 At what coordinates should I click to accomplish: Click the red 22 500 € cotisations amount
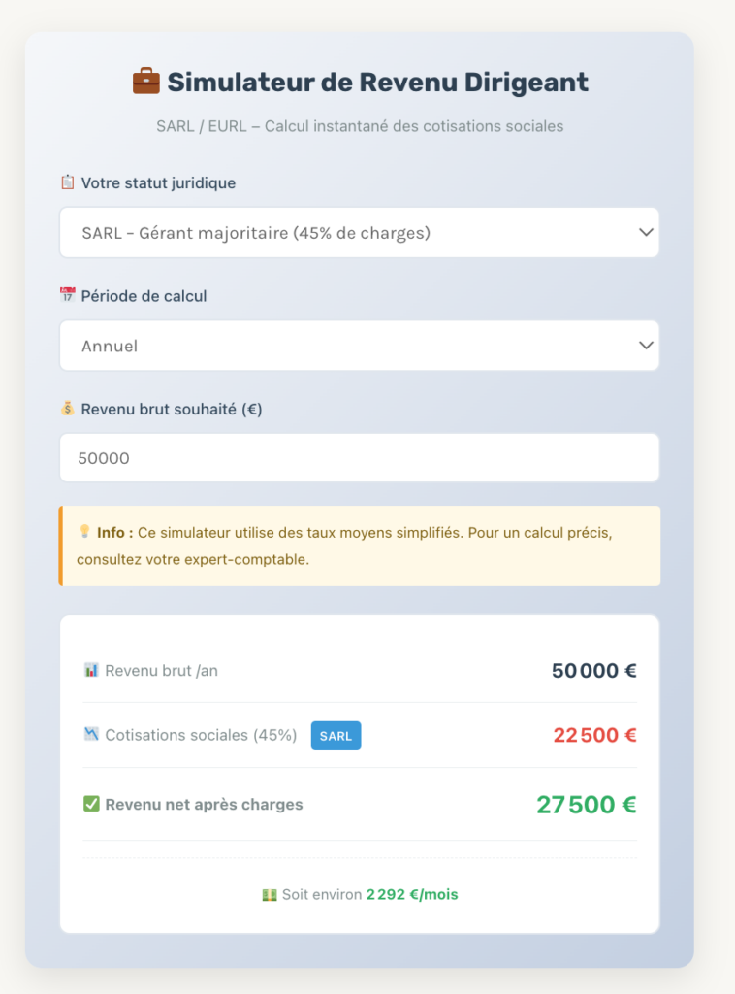(595, 735)
